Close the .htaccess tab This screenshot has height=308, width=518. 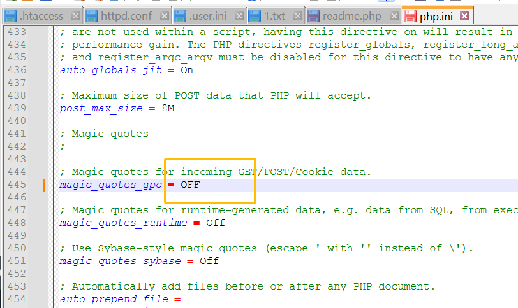(76, 16)
